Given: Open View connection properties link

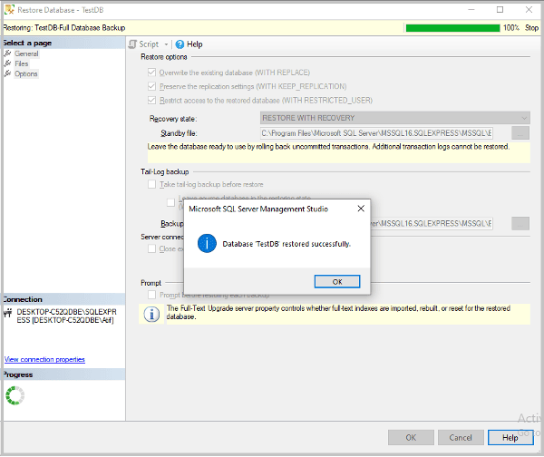Looking at the screenshot, I should pyautogui.click(x=44, y=359).
